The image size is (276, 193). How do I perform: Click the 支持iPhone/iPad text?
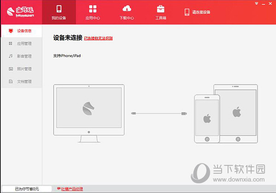click(x=67, y=56)
